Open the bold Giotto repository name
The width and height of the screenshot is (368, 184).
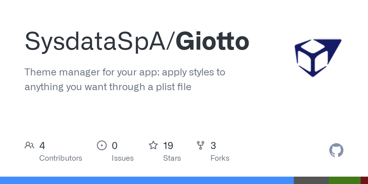(x=212, y=42)
